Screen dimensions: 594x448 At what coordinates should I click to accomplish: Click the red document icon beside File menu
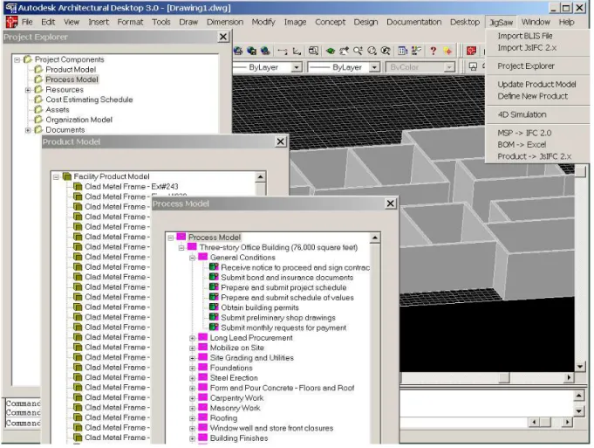click(11, 22)
